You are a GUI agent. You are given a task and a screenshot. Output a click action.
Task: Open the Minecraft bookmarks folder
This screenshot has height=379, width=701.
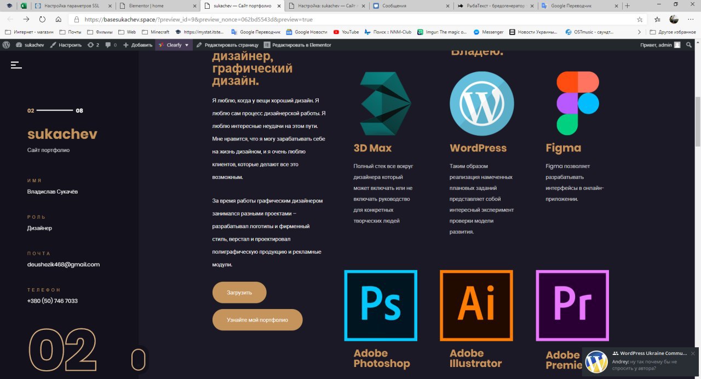coord(155,32)
